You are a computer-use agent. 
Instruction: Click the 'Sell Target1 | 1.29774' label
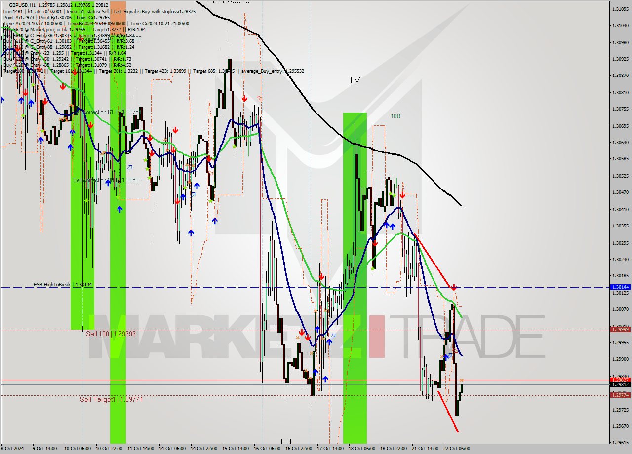click(111, 399)
